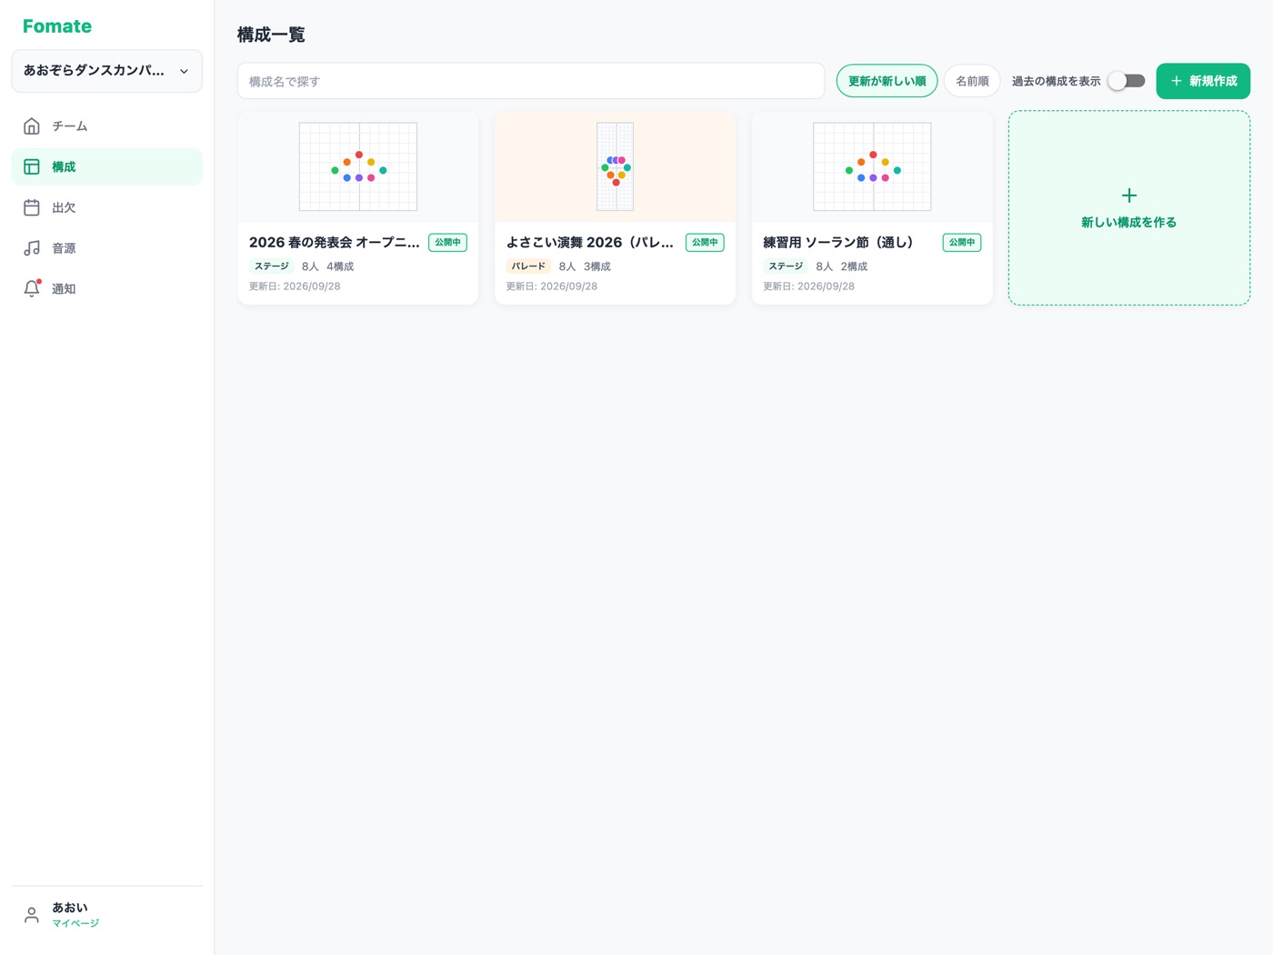Select 名前順 sort option
The image size is (1273, 955).
point(972,81)
